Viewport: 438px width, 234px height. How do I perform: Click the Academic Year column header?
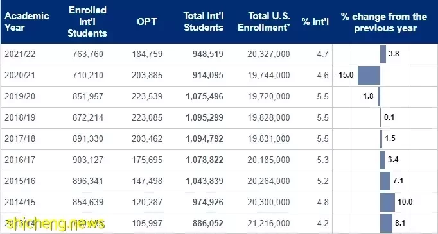[27, 22]
